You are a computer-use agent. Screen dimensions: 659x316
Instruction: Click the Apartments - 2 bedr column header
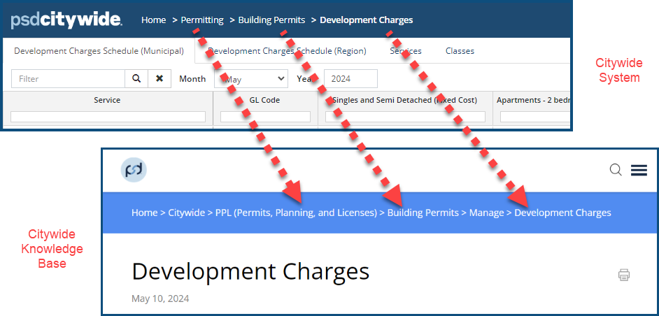click(x=533, y=100)
